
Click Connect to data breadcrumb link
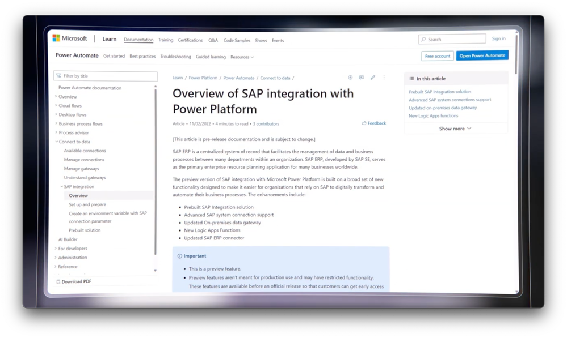pyautogui.click(x=275, y=78)
